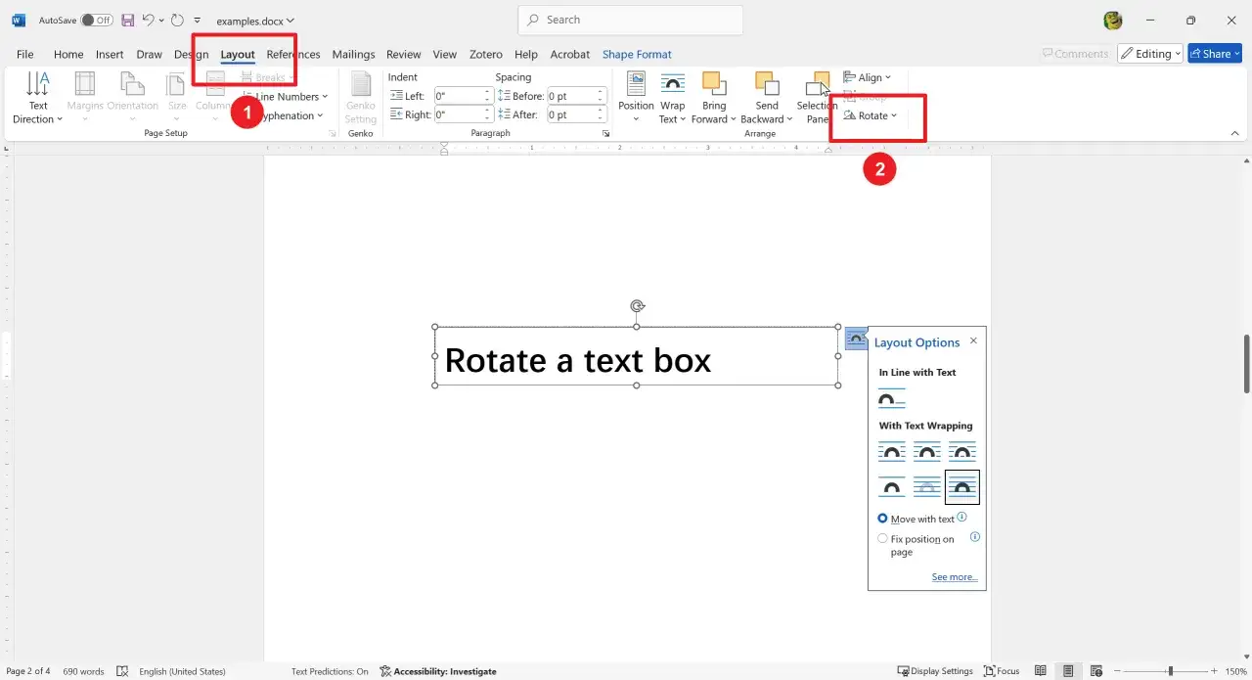
Task: Open the Position gallery
Action: coord(636,98)
